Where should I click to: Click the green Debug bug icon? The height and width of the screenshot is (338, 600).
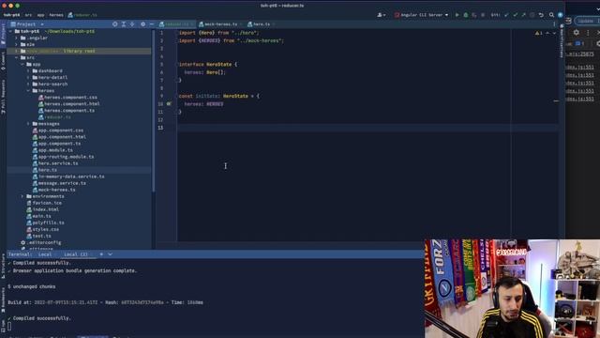[x=466, y=15]
